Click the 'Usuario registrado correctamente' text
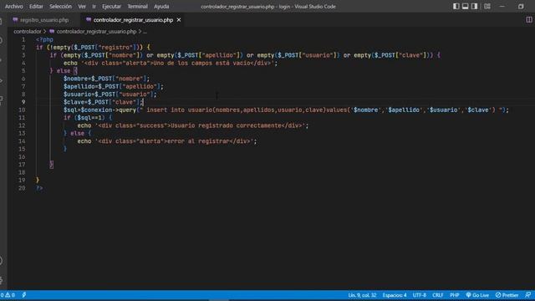This screenshot has width=535, height=301. coord(226,125)
